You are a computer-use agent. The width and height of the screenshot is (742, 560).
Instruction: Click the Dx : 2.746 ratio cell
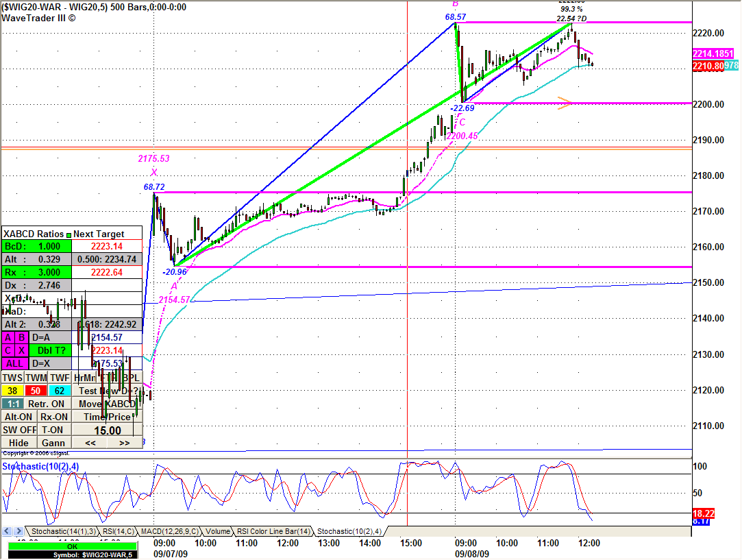pyautogui.click(x=36, y=285)
